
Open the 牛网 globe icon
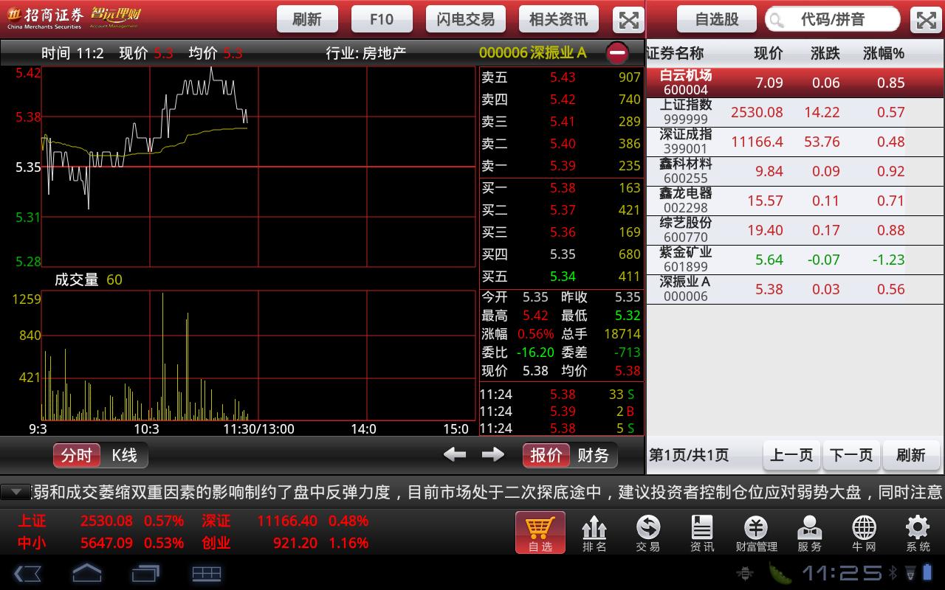(x=864, y=532)
